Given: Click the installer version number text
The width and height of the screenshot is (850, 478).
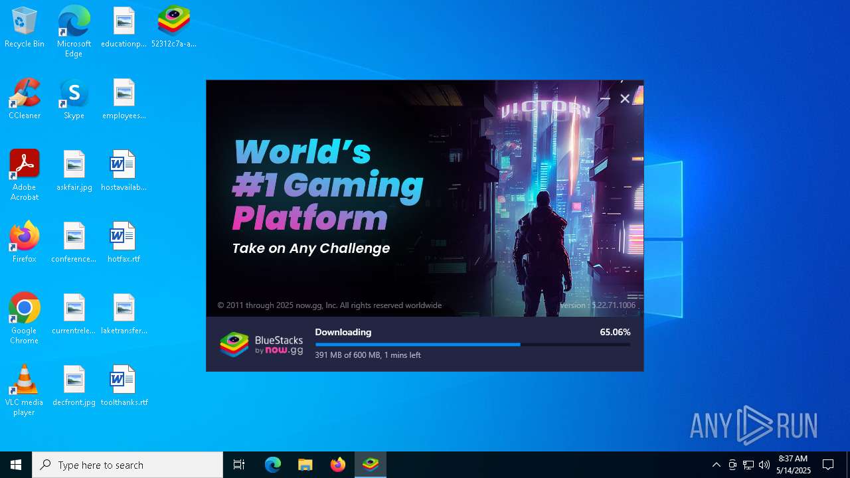Looking at the screenshot, I should [598, 305].
